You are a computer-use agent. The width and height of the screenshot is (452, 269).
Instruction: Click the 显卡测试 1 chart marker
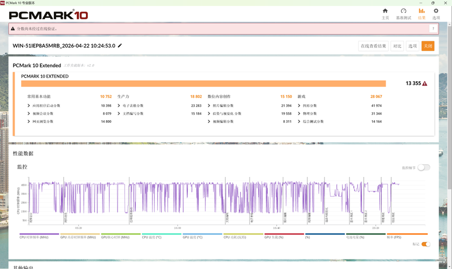click(x=351, y=216)
